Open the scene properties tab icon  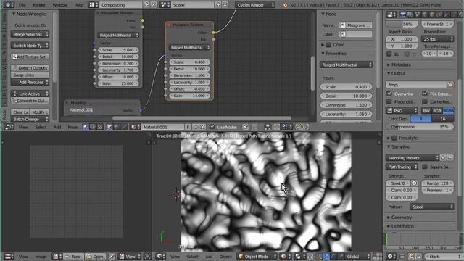tap(418, 14)
